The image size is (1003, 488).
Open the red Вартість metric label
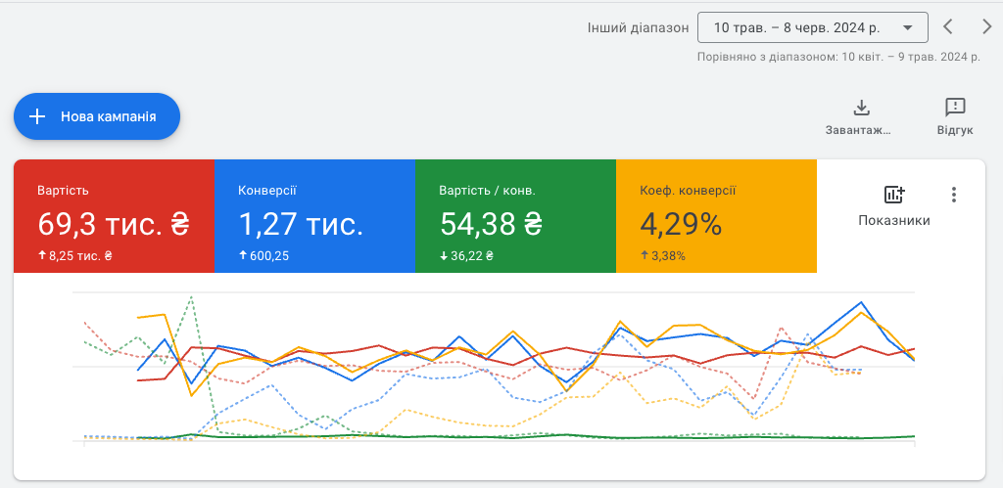63,190
